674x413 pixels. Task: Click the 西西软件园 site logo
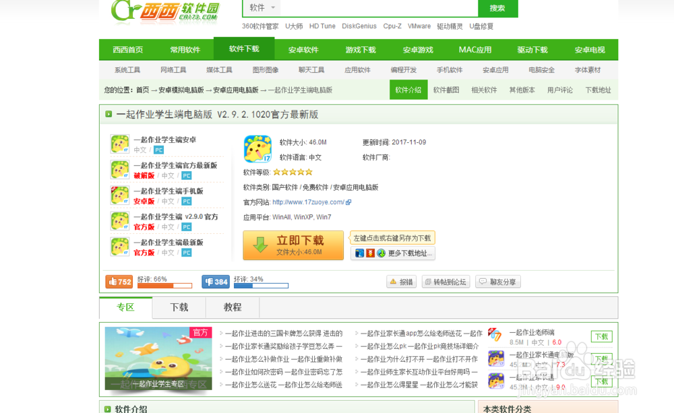point(166,11)
